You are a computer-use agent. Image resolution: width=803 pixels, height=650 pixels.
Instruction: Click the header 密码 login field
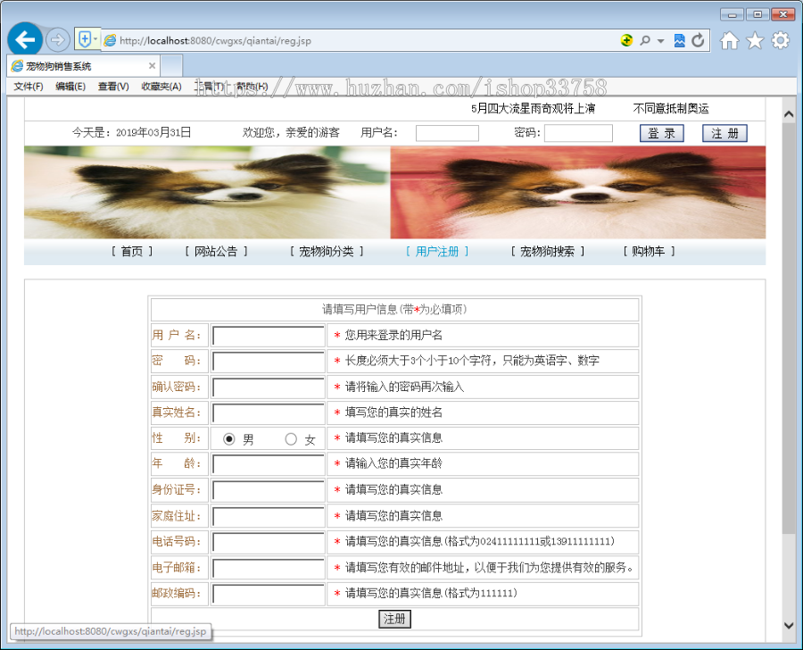pyautogui.click(x=578, y=133)
